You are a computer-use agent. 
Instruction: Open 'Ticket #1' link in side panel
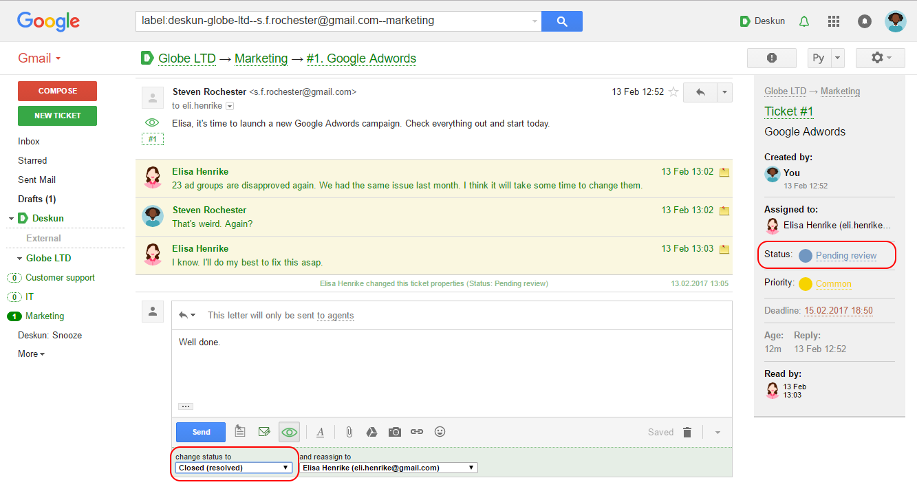(x=789, y=111)
